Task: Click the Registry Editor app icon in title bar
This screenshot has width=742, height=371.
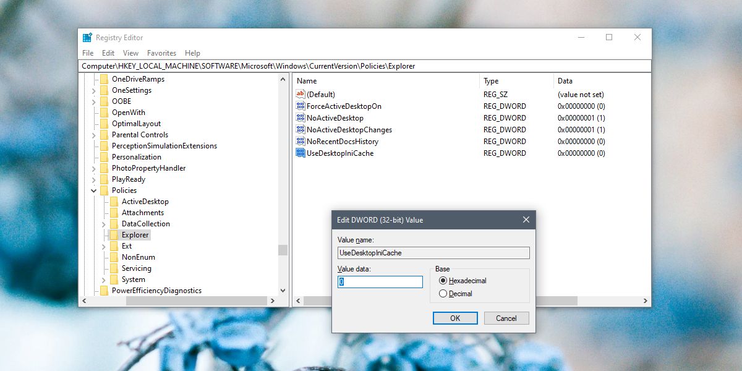Action: point(87,38)
